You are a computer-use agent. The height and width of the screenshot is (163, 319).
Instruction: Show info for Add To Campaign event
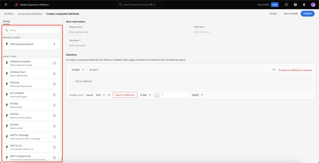click(x=54, y=137)
